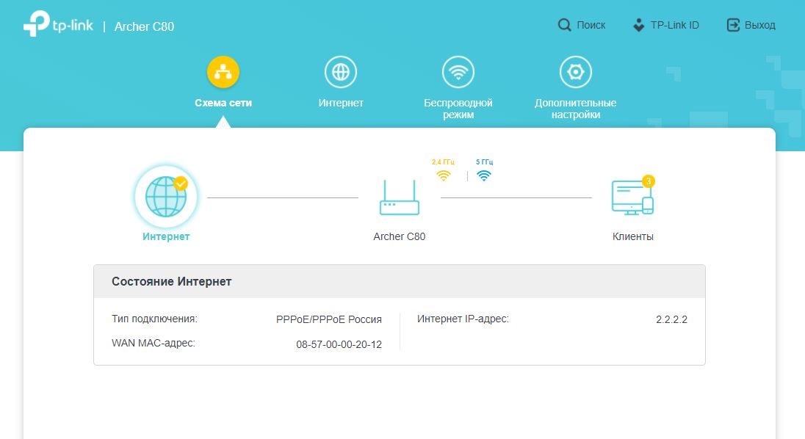Click the Internet IP address value 2.2.2.2
This screenshot has height=439, width=805.
click(x=671, y=319)
